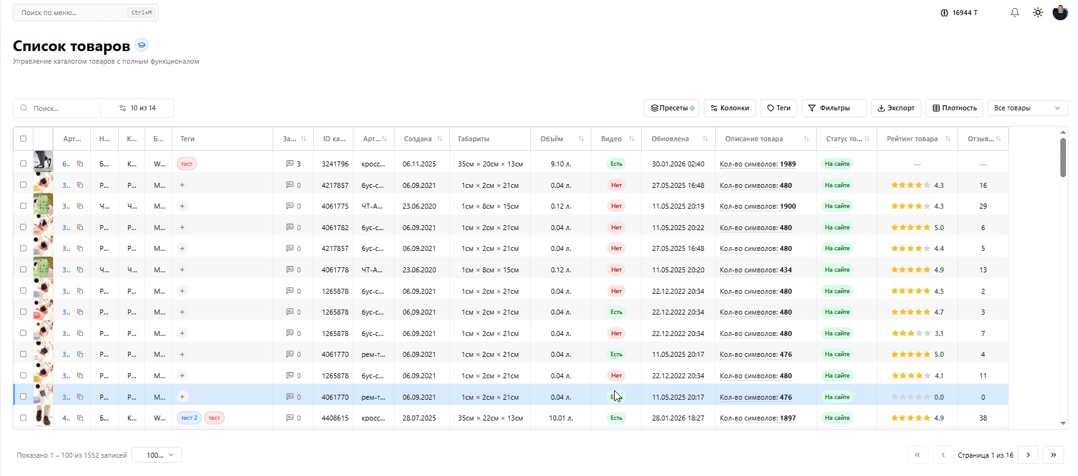Sort by the Создана column sort icon
1078x476 pixels.
(440, 139)
